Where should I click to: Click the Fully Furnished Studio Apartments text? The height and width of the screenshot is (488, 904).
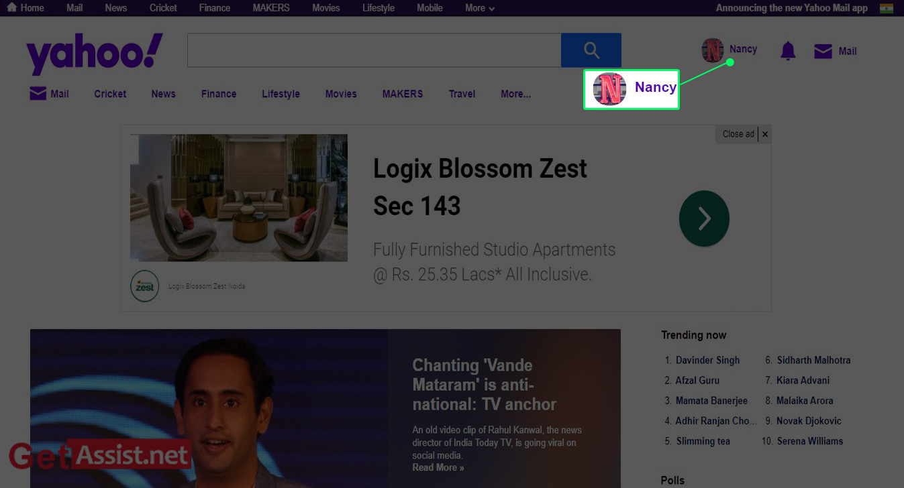point(494,262)
